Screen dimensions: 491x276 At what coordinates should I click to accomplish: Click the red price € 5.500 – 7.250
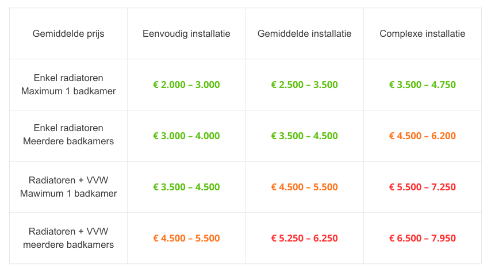tap(422, 187)
